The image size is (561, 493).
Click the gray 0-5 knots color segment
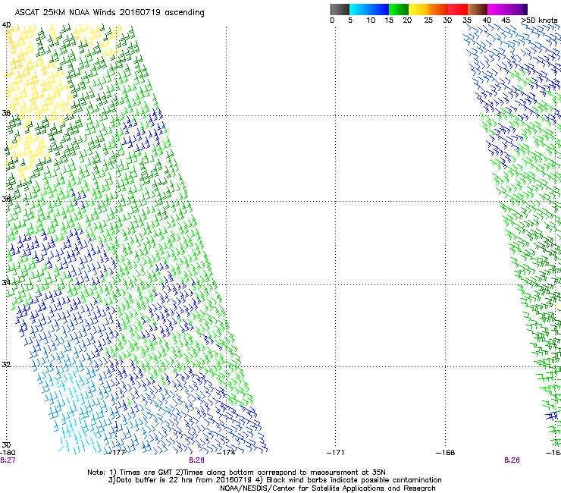340,9
